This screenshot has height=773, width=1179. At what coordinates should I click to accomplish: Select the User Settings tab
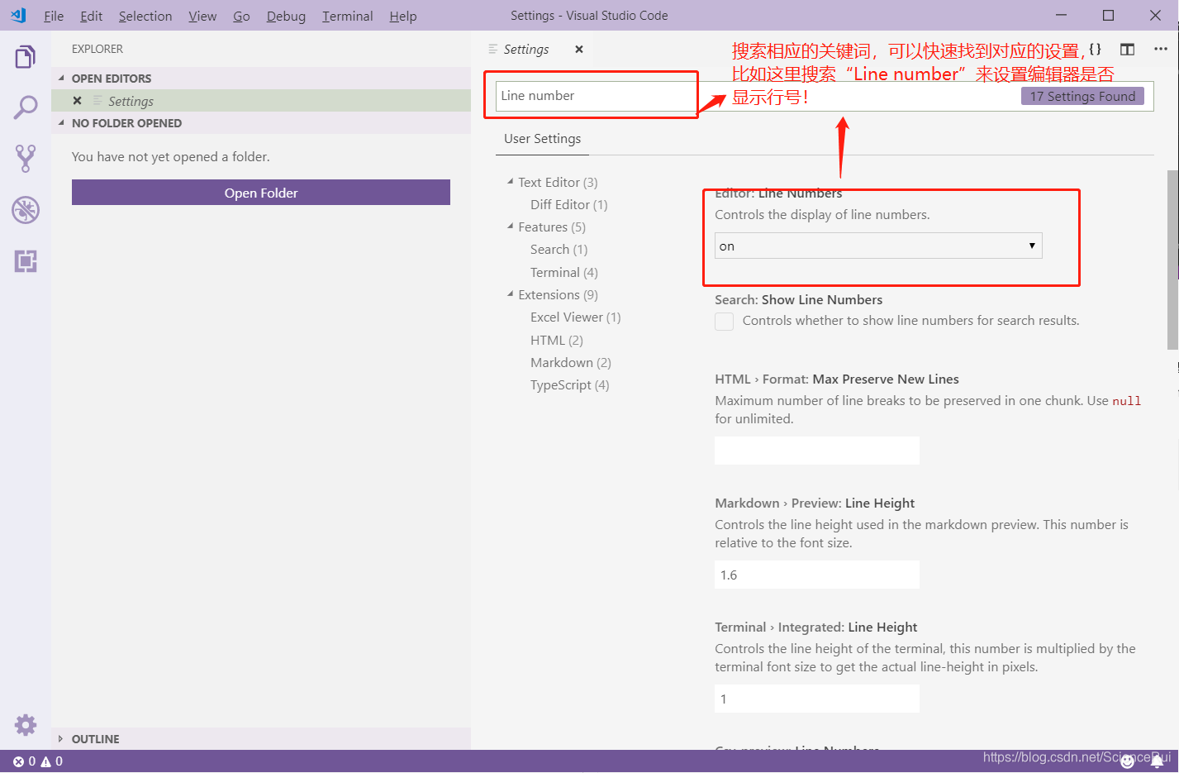tap(542, 139)
